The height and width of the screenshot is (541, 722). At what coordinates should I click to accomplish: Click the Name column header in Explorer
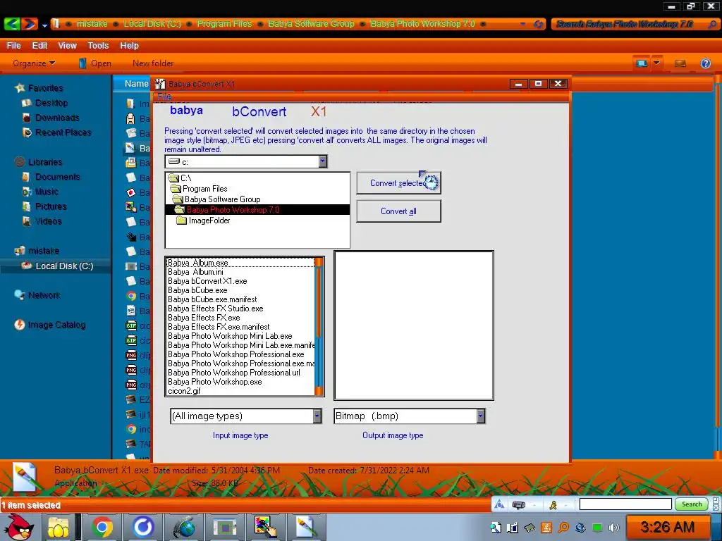point(136,84)
